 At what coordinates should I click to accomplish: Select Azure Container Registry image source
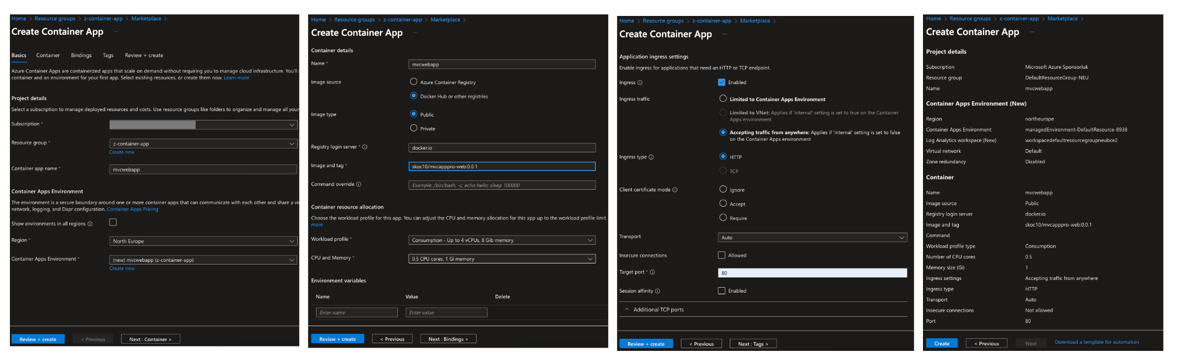tap(414, 81)
